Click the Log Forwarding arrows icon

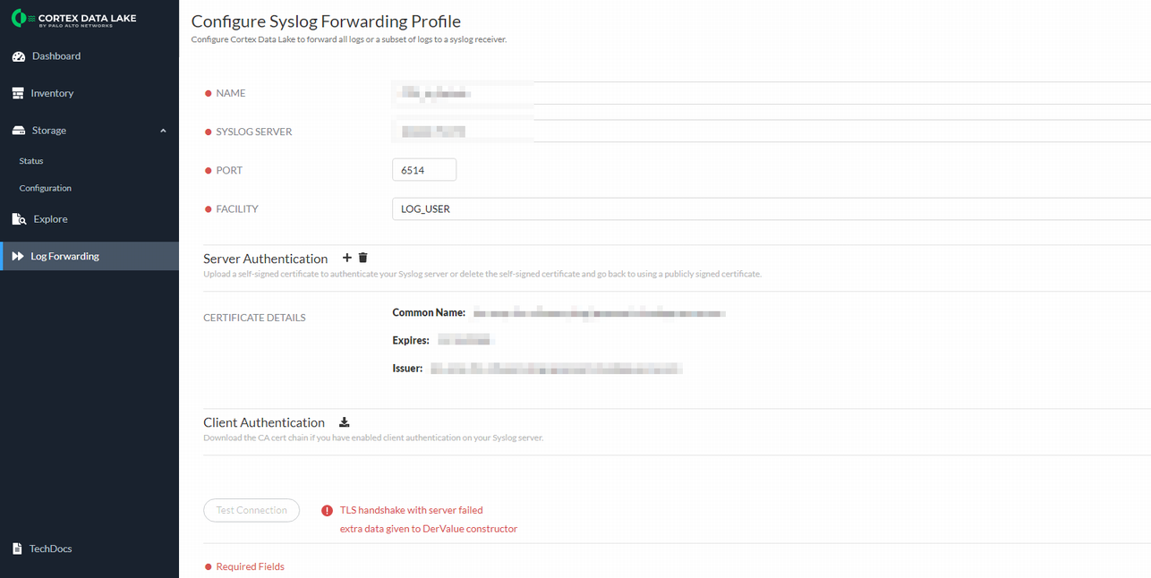pyautogui.click(x=18, y=257)
